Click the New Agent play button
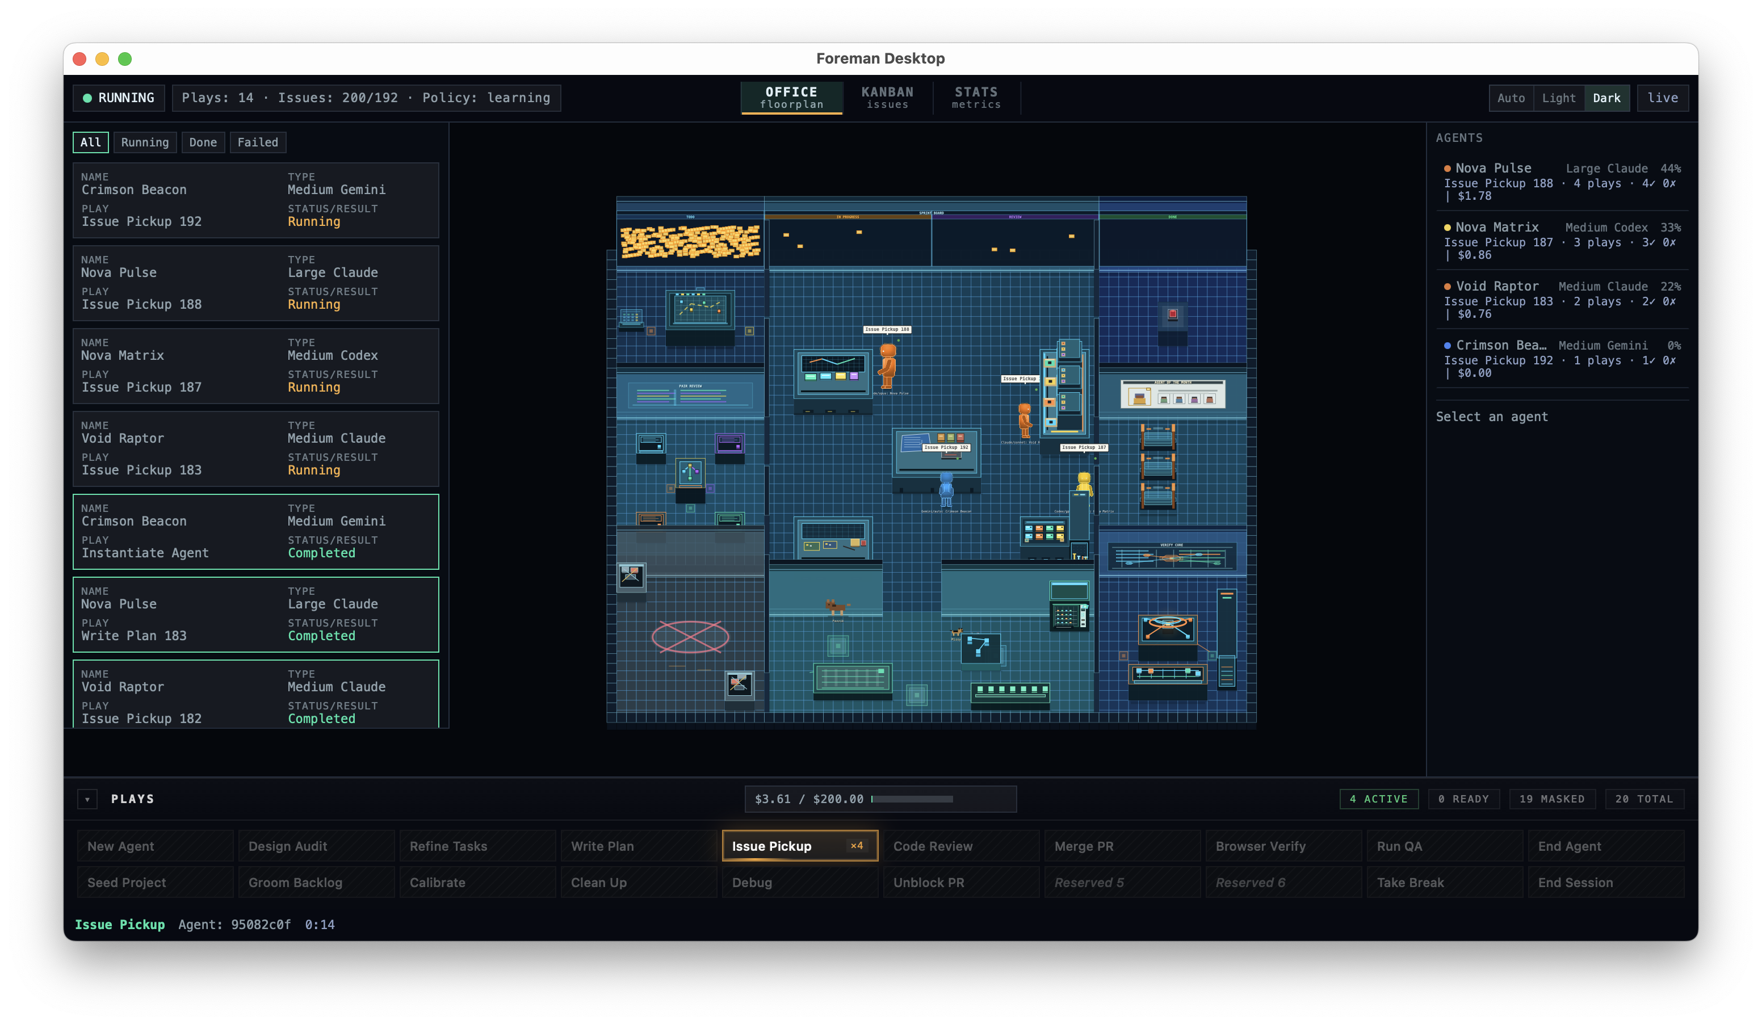Screen dimensions: 1762x1025 click(x=155, y=845)
